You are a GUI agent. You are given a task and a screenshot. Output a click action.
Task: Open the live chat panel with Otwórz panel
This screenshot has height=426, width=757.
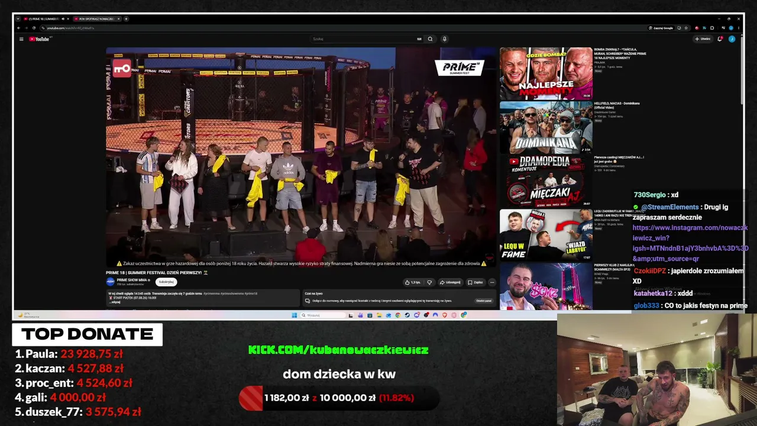click(484, 301)
